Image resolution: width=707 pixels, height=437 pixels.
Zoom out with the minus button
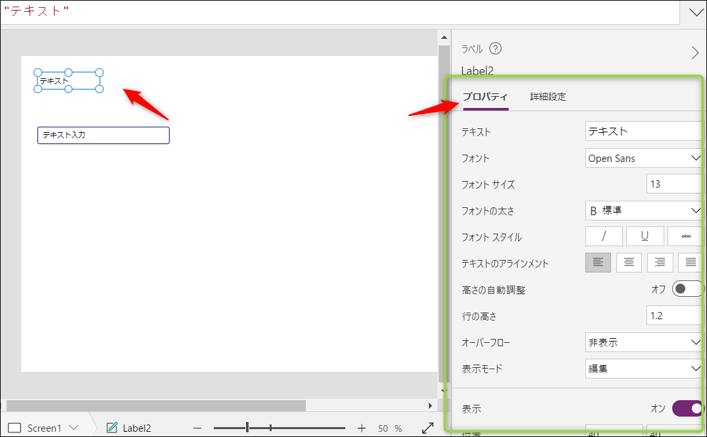coord(197,428)
